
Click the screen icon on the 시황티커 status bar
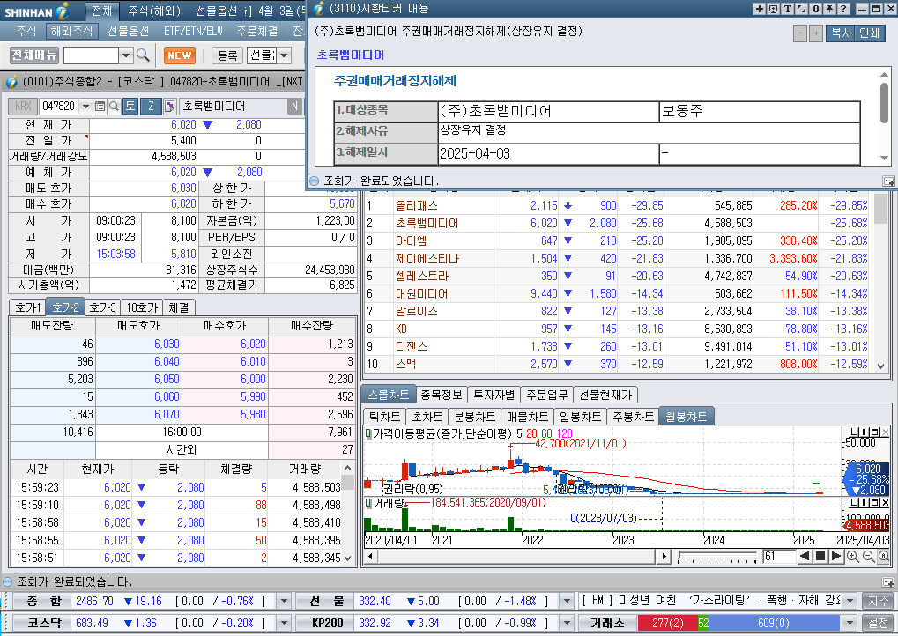pos(888,181)
